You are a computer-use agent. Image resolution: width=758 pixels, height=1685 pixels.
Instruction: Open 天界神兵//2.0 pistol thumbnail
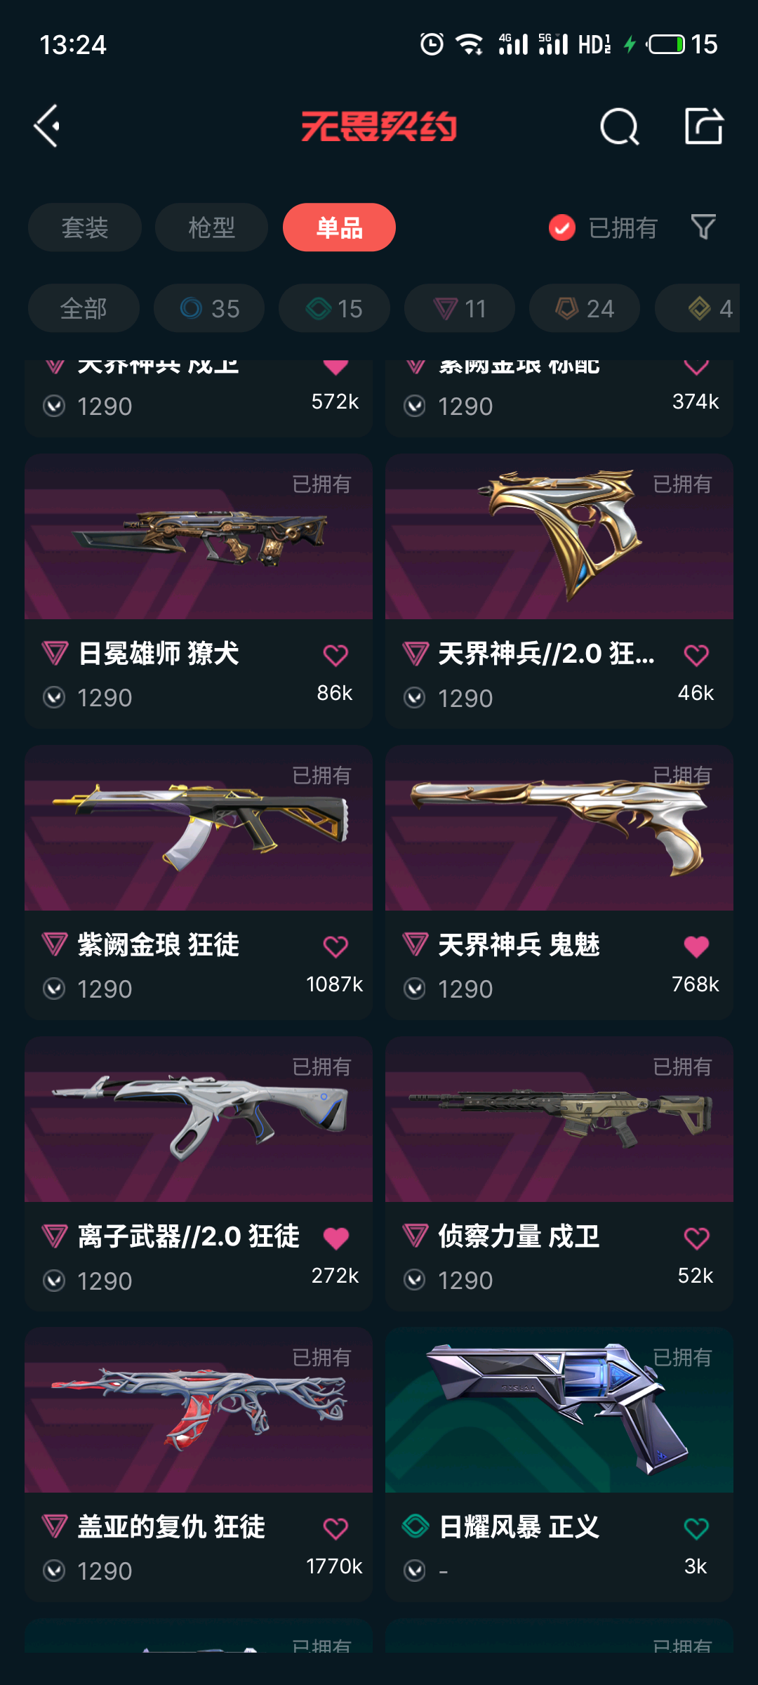pyautogui.click(x=559, y=536)
